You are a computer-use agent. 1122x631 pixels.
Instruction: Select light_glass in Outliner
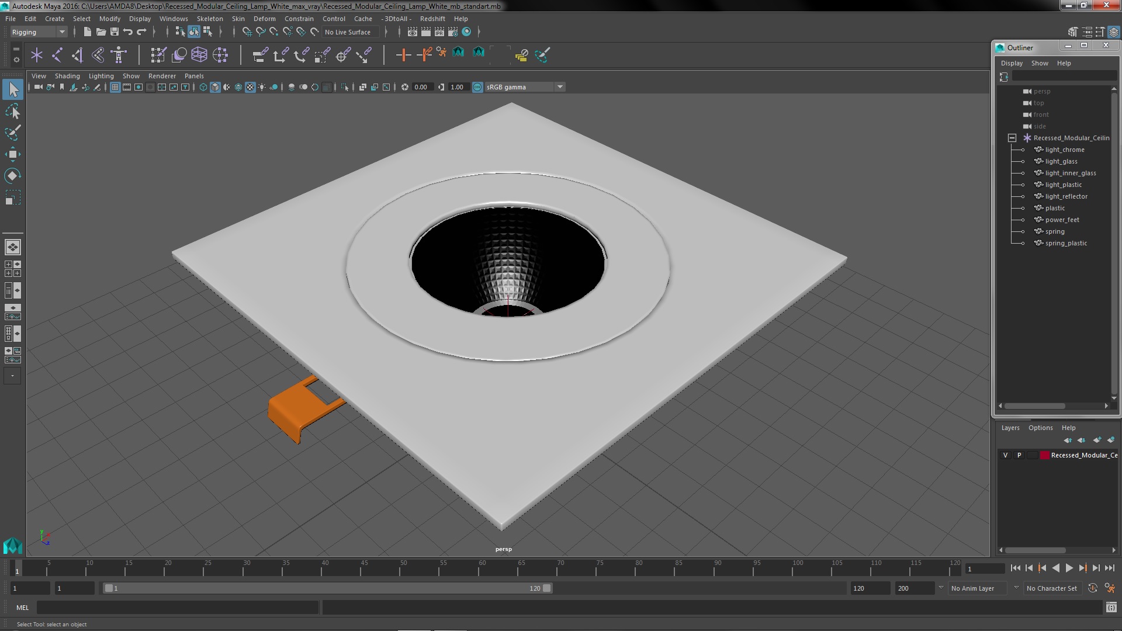coord(1061,161)
